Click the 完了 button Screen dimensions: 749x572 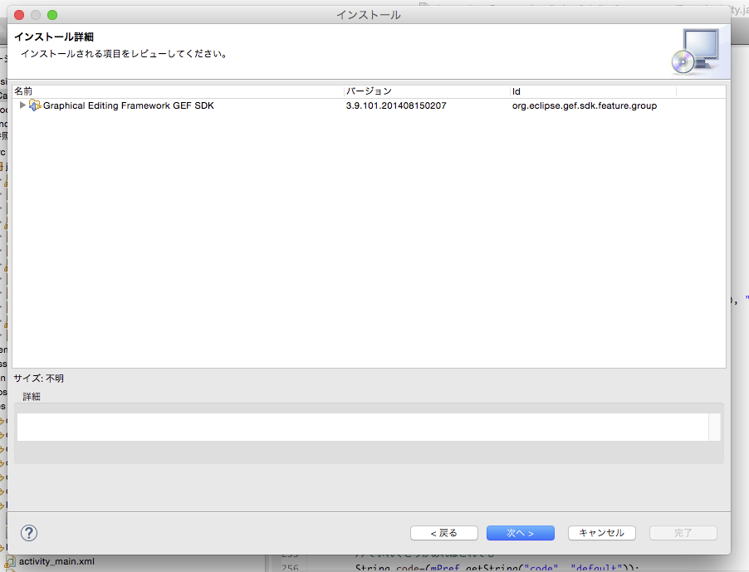click(x=683, y=532)
